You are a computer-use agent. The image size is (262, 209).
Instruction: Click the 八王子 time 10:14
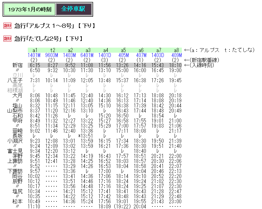tap(51, 80)
